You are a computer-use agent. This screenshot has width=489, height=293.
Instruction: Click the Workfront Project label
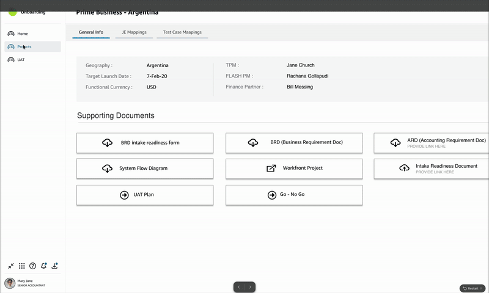(x=303, y=168)
